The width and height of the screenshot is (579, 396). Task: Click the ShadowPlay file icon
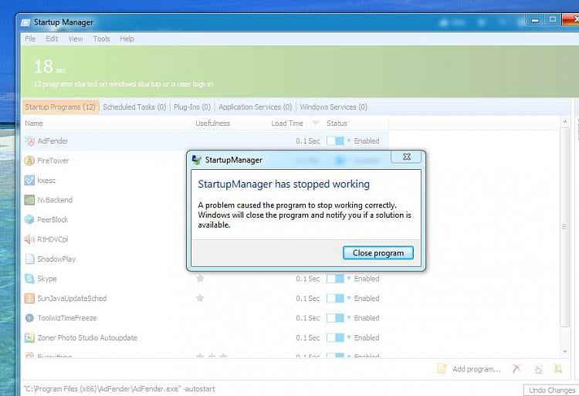(29, 259)
